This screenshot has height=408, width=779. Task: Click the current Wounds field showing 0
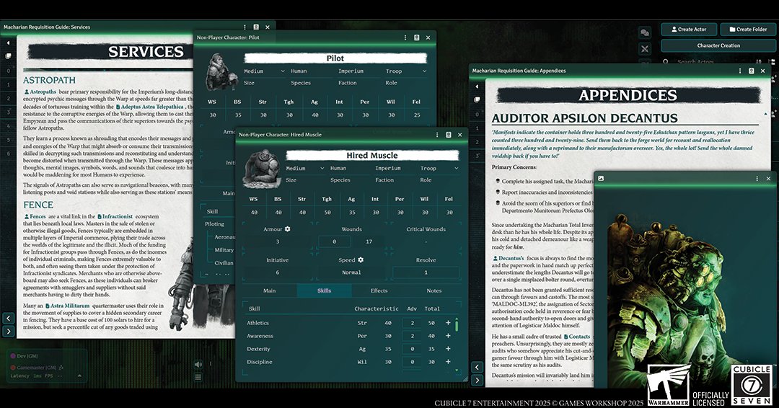335,241
